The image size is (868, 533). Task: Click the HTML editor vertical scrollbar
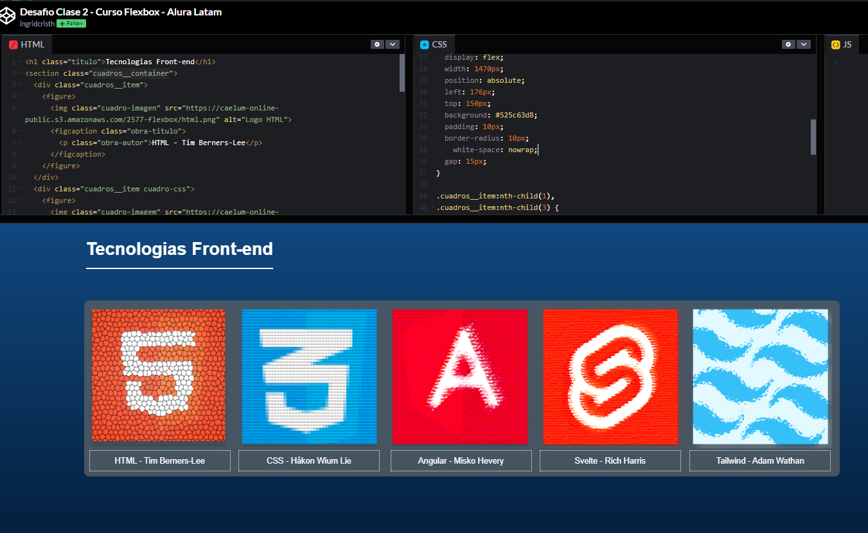tap(402, 73)
